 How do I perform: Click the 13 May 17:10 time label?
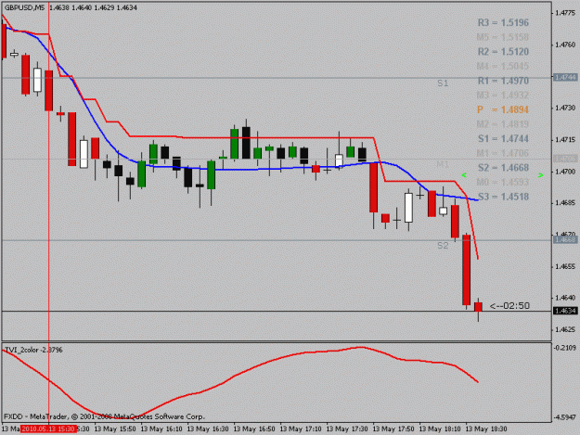point(301,429)
